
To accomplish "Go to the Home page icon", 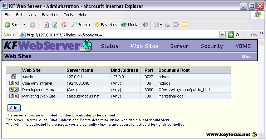I will click(x=64, y=25).
